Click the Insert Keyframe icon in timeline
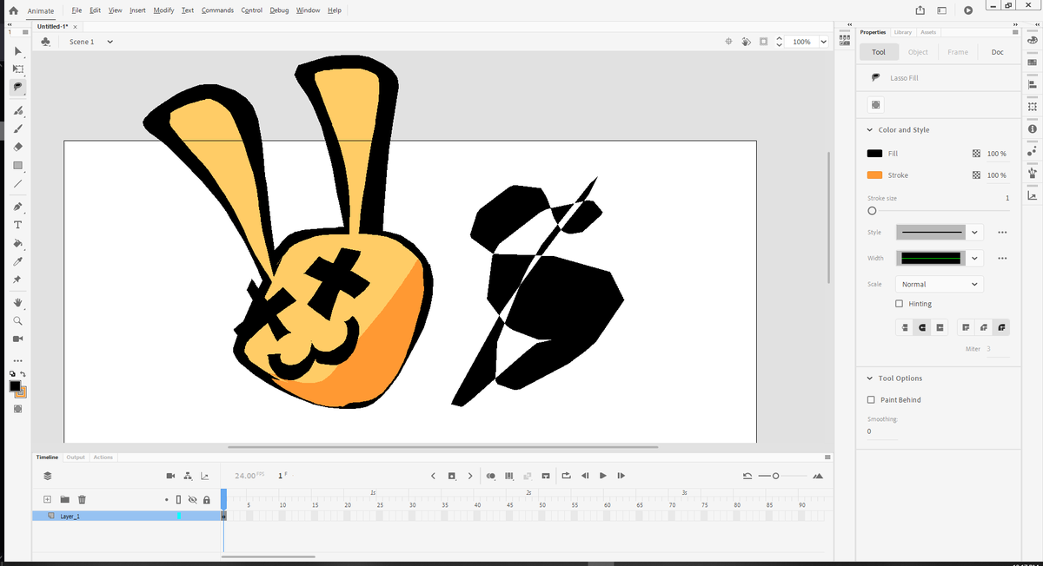 [x=452, y=476]
